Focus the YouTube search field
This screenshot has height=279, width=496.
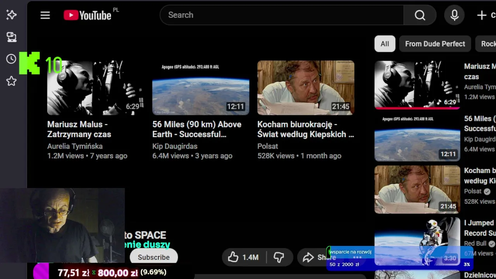(282, 15)
